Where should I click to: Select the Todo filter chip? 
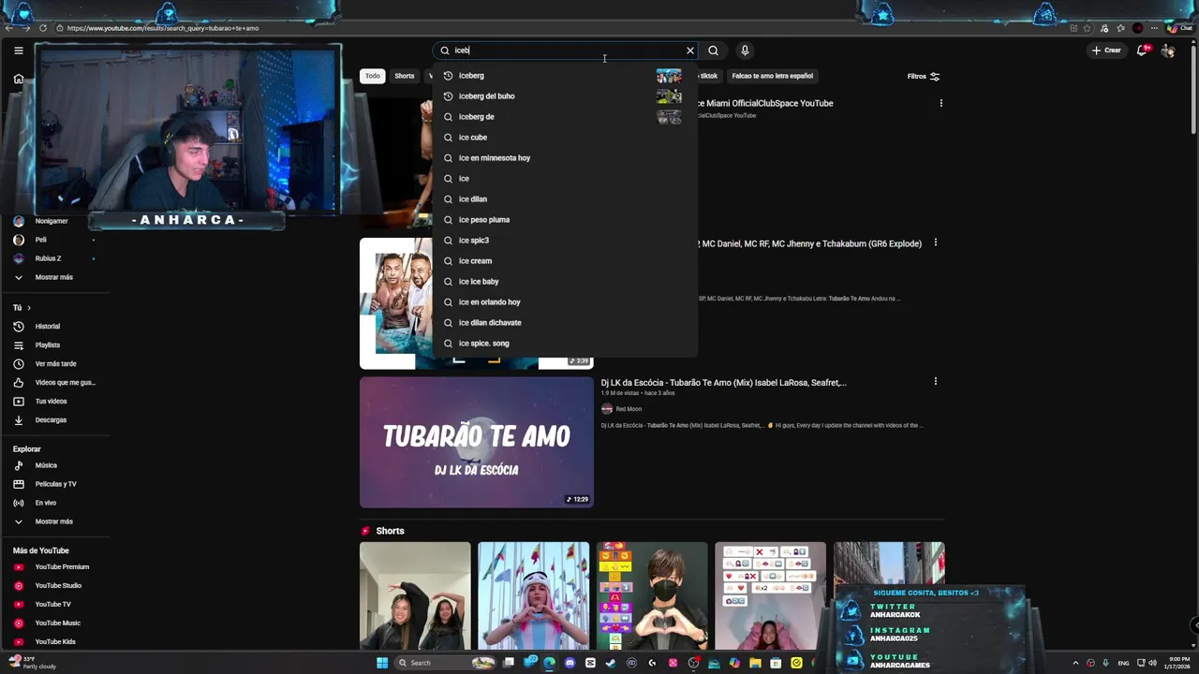point(373,76)
